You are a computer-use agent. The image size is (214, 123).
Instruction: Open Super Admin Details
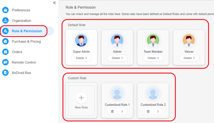(81, 58)
